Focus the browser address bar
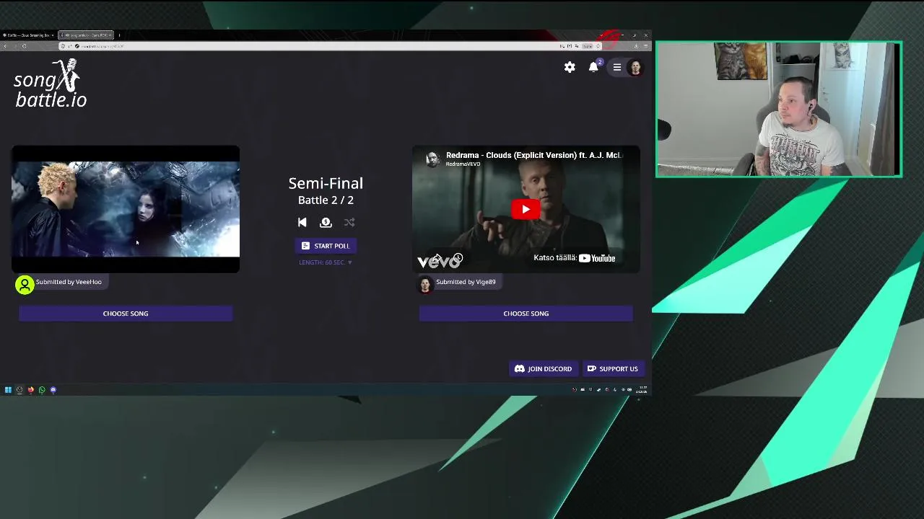The height and width of the screenshot is (519, 924). tap(325, 46)
